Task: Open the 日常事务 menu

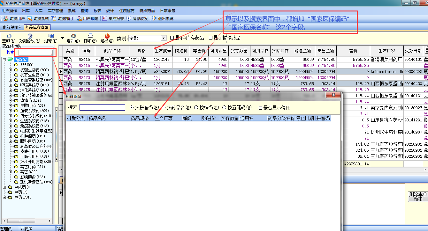Action: pyautogui.click(x=168, y=11)
